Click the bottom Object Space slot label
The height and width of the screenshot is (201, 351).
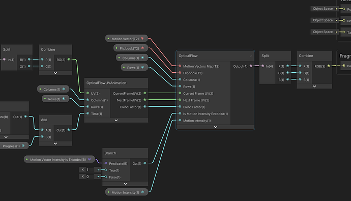[x=323, y=32]
